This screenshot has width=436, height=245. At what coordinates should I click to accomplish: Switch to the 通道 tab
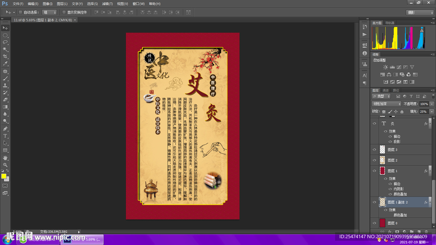click(x=386, y=90)
